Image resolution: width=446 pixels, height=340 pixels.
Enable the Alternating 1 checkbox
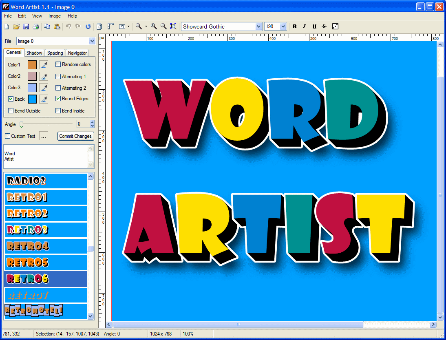pos(58,76)
